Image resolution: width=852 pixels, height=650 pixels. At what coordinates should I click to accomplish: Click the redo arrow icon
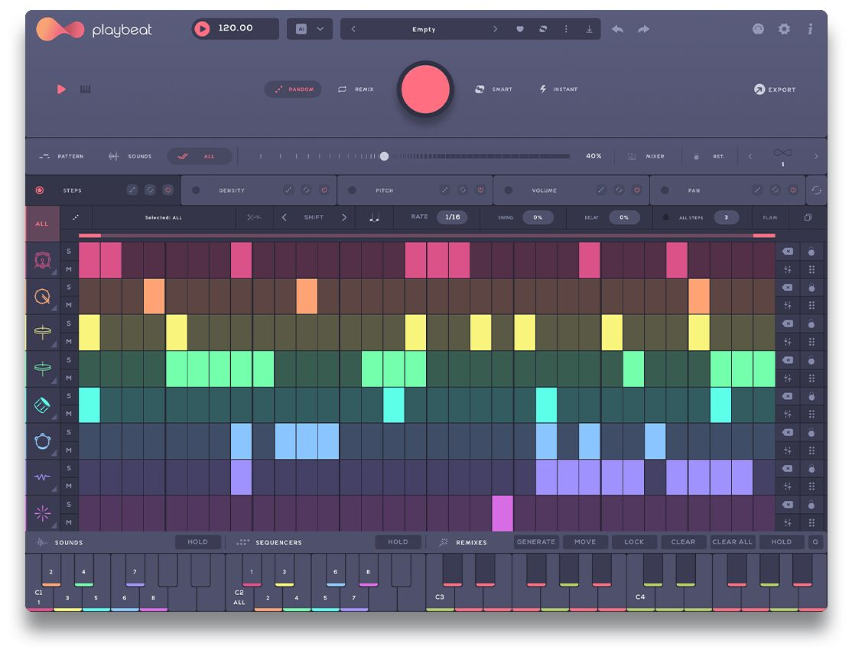pyautogui.click(x=643, y=29)
